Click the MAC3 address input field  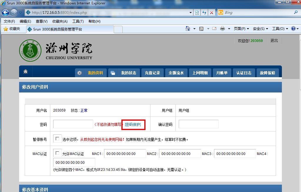point(235,154)
